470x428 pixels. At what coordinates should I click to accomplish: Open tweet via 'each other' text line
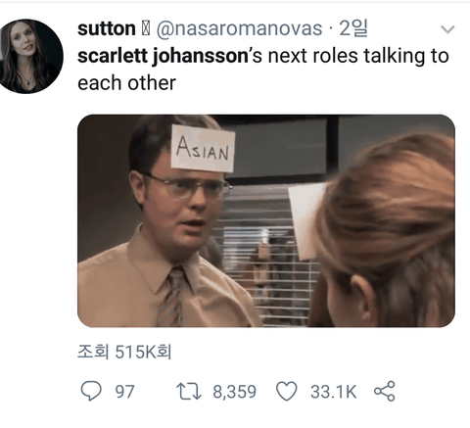pyautogui.click(x=126, y=83)
